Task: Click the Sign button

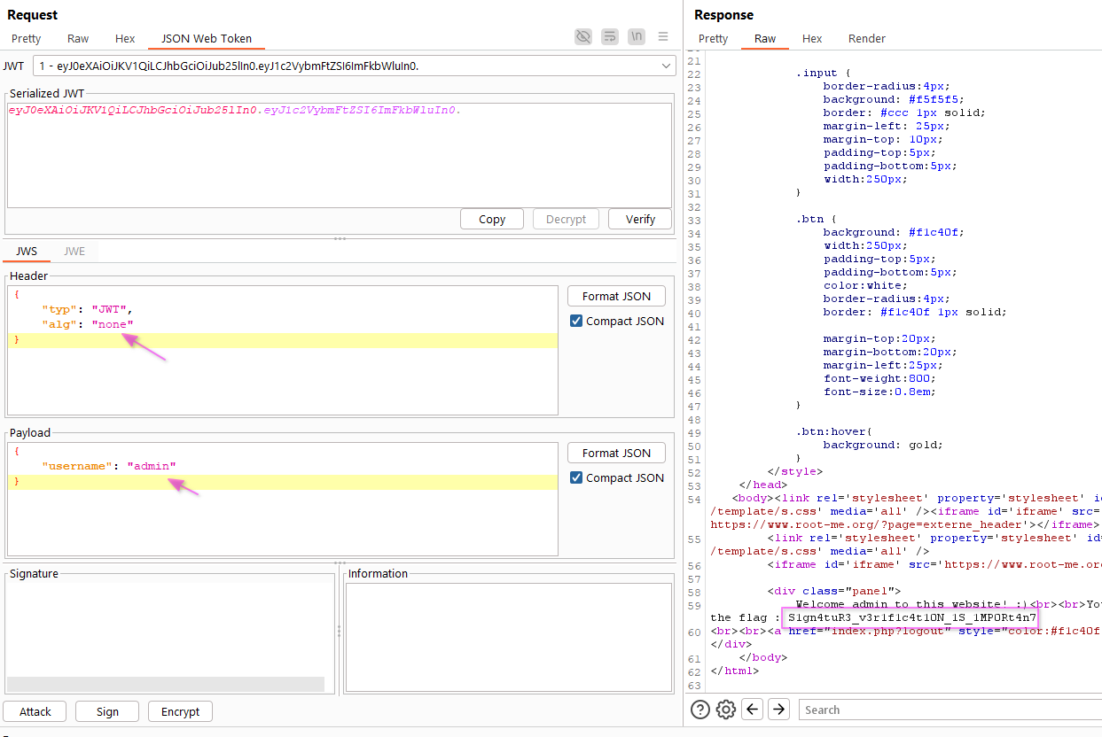Action: coord(107,711)
